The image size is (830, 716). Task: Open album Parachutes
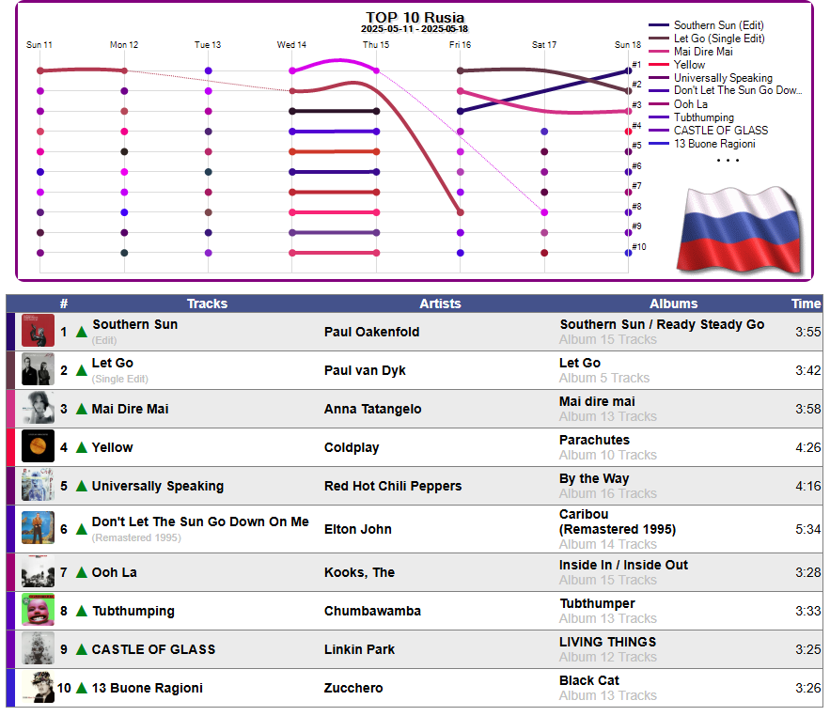coord(594,440)
